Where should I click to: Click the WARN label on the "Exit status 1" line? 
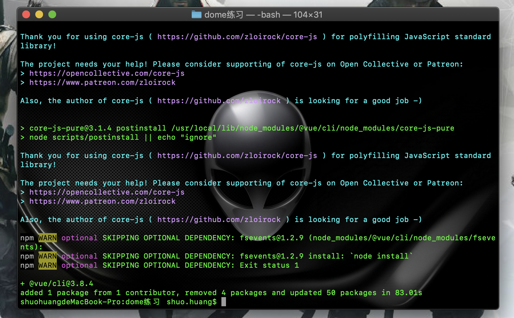[x=48, y=265]
